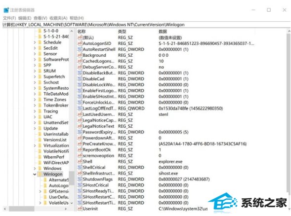Viewport: 291px width, 216px height.
Task: Click the Winlogon folder icon
Action: (40, 174)
